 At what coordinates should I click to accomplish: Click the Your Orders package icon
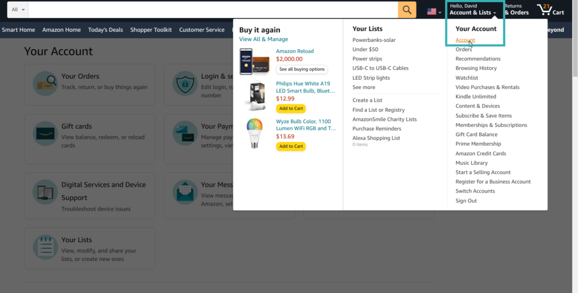45,84
